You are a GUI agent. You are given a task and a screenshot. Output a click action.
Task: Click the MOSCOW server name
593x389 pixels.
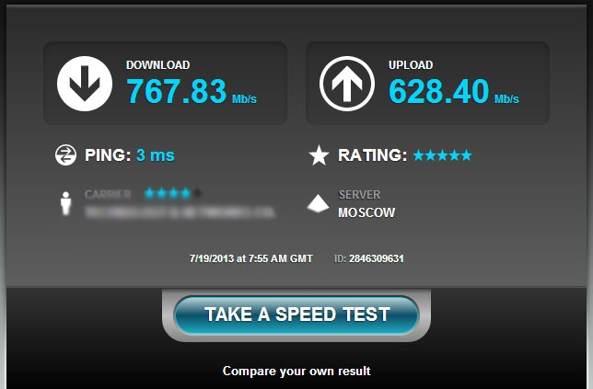click(x=366, y=212)
